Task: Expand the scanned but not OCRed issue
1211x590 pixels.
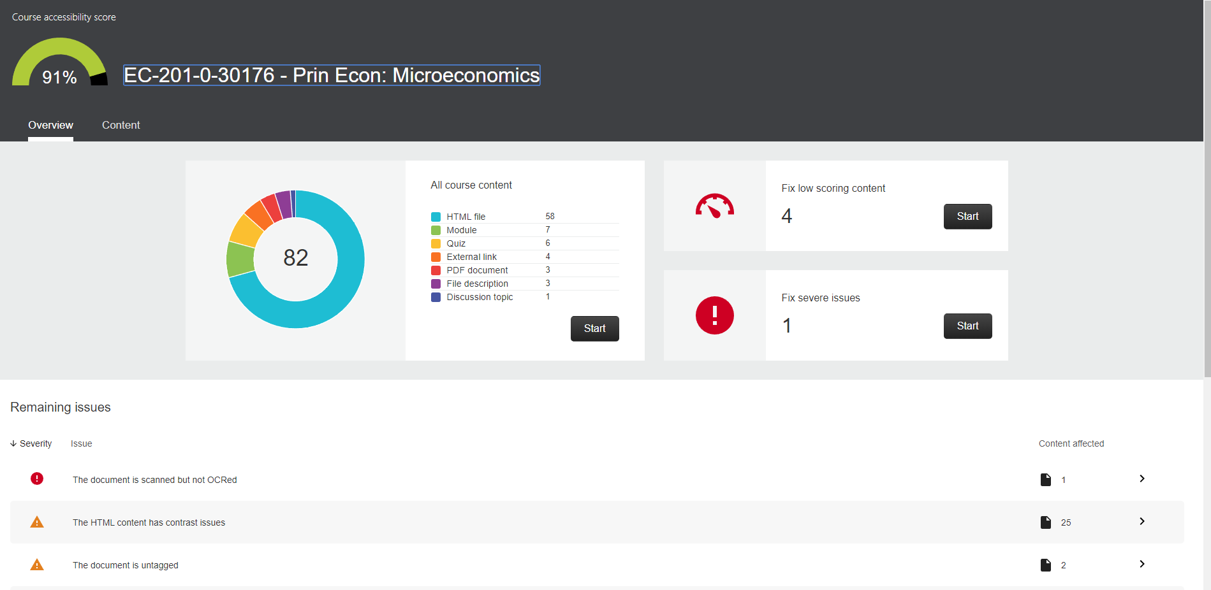Action: coord(1141,478)
